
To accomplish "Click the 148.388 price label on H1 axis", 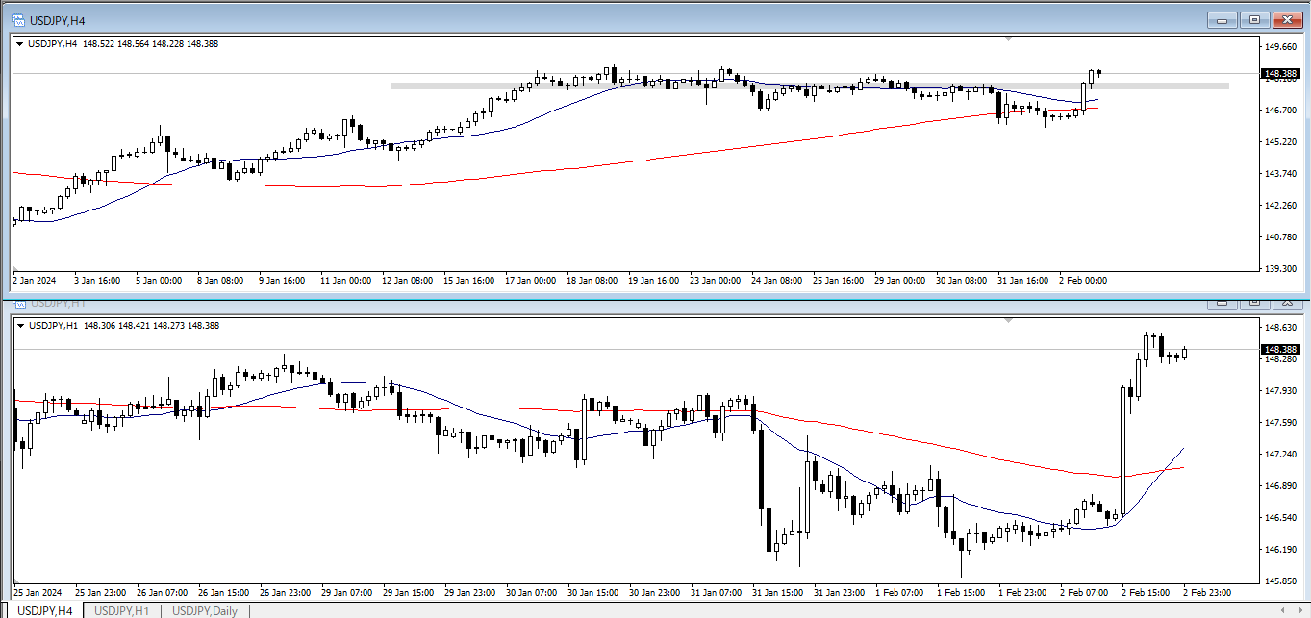I will tap(1280, 349).
